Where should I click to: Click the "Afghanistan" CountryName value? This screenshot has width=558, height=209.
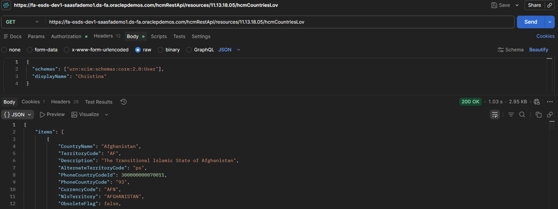pyautogui.click(x=120, y=146)
